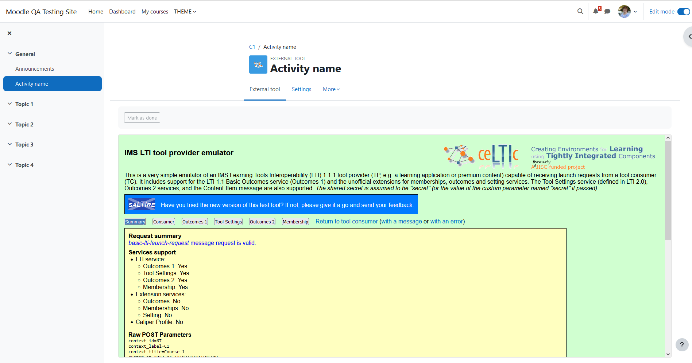This screenshot has width=692, height=363.
Task: Click the scroll up arrow of the frame
Action: 668,138
